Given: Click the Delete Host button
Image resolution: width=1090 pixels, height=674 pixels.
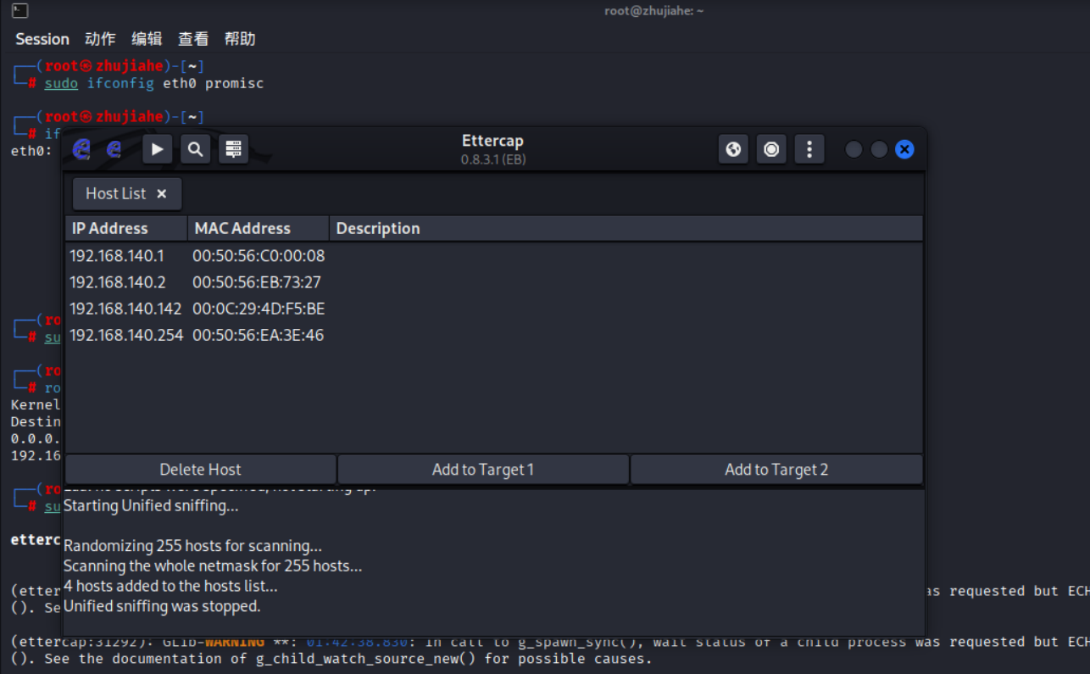Looking at the screenshot, I should (201, 470).
